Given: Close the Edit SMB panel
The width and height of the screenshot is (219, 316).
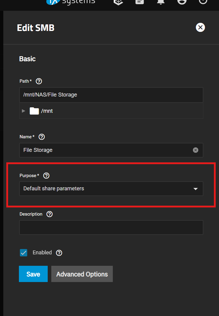Looking at the screenshot, I should (200, 27).
